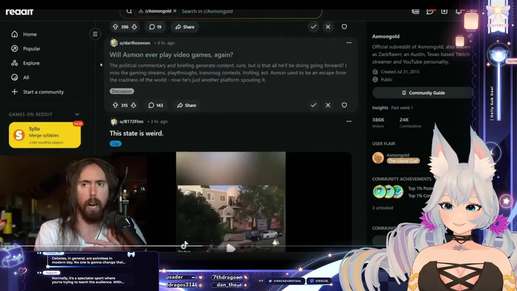The height and width of the screenshot is (291, 517).
Task: Select 'The Literal God' flair label
Action: coord(403,161)
